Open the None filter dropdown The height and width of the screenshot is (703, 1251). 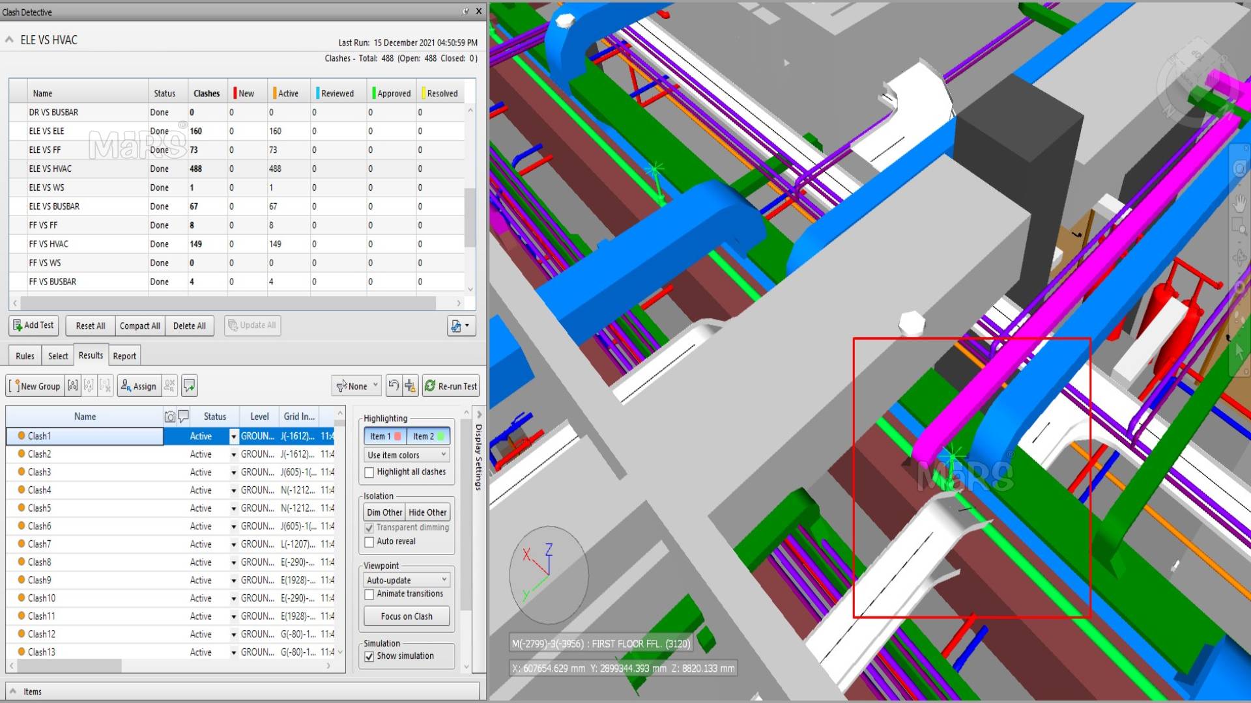356,386
